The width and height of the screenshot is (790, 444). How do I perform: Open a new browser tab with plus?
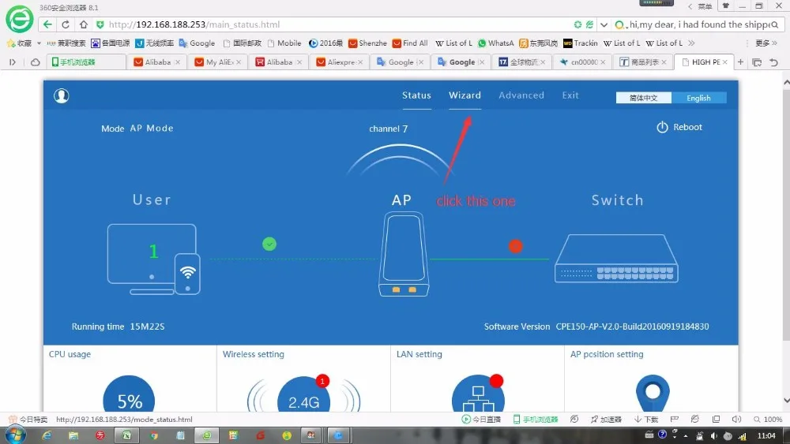pyautogui.click(x=741, y=62)
